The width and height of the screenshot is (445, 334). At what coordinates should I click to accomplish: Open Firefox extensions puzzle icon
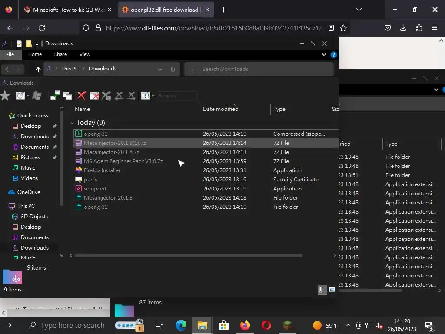419,28
